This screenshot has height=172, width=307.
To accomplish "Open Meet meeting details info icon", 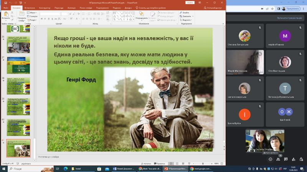I will [x=271, y=159].
